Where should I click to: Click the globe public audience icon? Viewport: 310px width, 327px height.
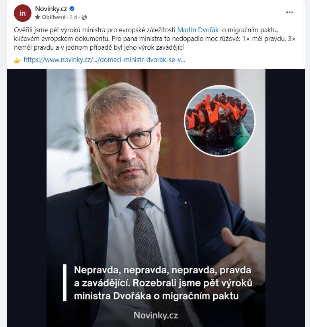click(x=84, y=17)
